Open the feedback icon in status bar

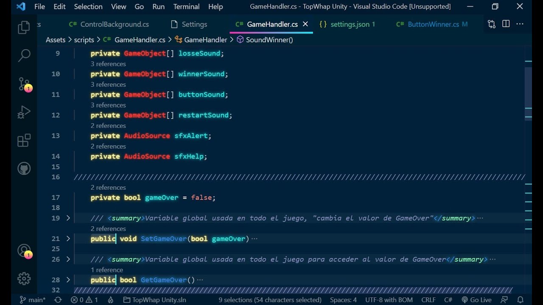coord(504,300)
